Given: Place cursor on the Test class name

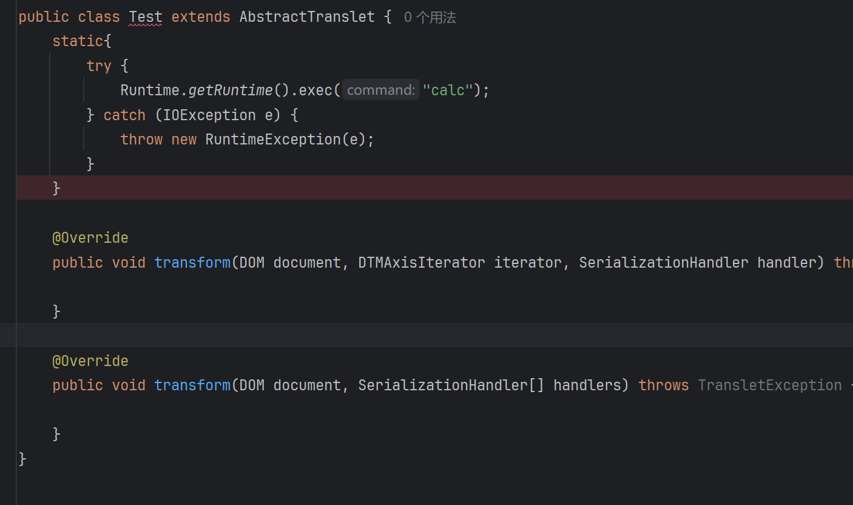Looking at the screenshot, I should pos(146,17).
